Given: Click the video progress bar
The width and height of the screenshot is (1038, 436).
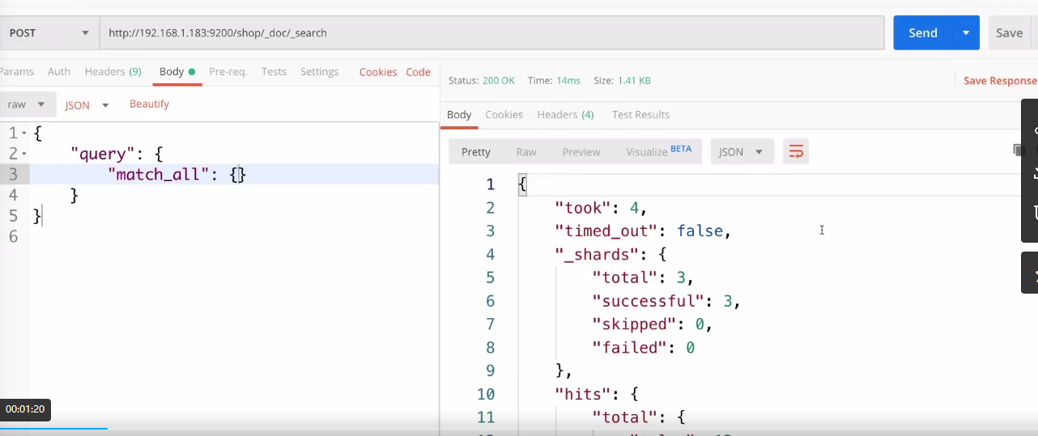Looking at the screenshot, I should pos(519,428).
